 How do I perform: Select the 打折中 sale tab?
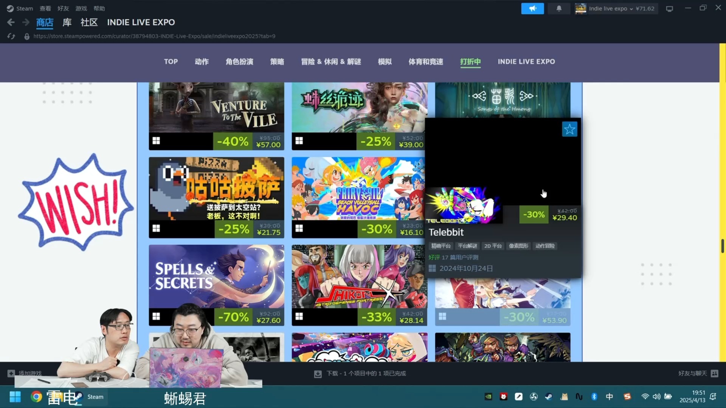[470, 62]
